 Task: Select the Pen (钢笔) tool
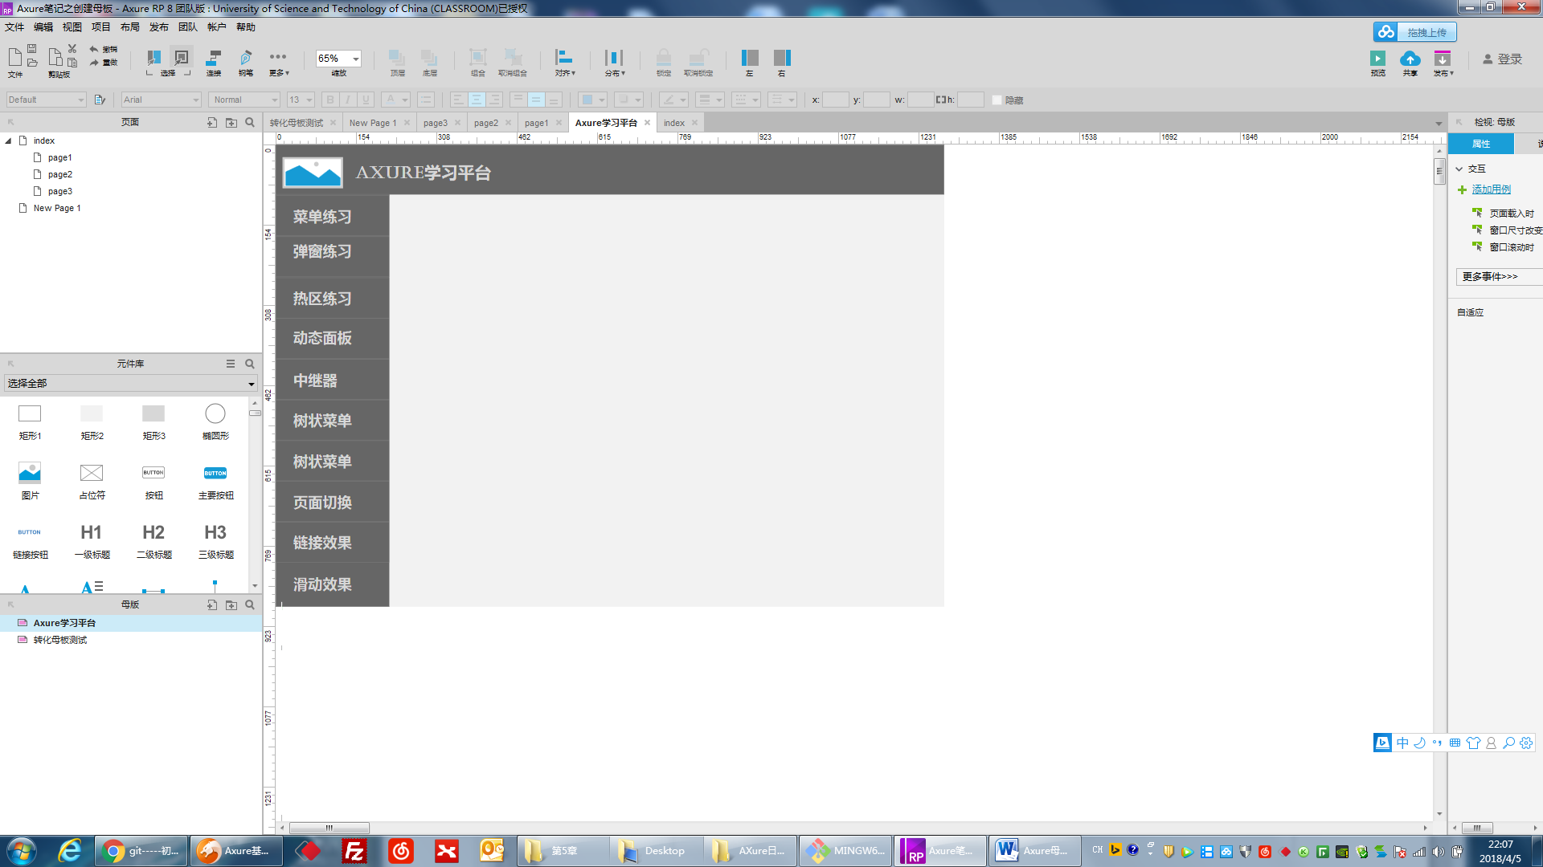[x=246, y=58]
